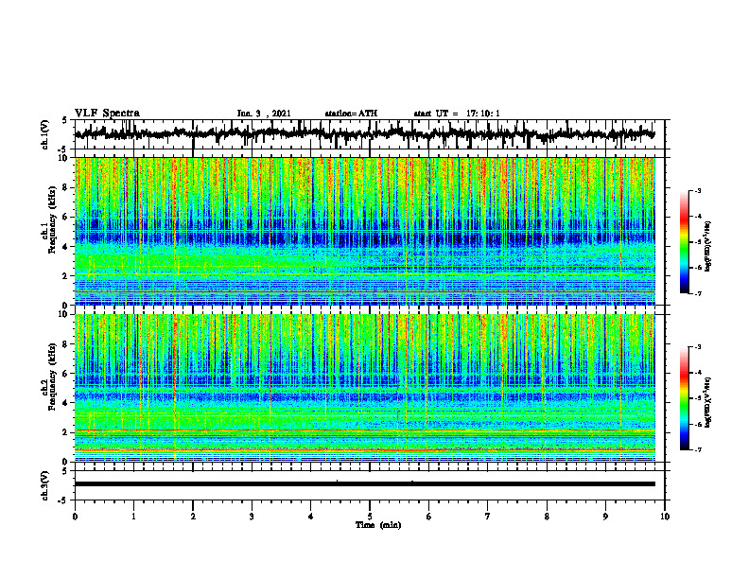Click time-axis tick label "9"
Image resolution: width=749 pixels, height=579 pixels.
pos(605,517)
